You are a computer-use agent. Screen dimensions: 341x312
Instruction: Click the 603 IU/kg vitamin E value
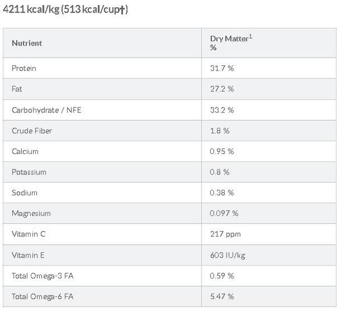tap(228, 255)
